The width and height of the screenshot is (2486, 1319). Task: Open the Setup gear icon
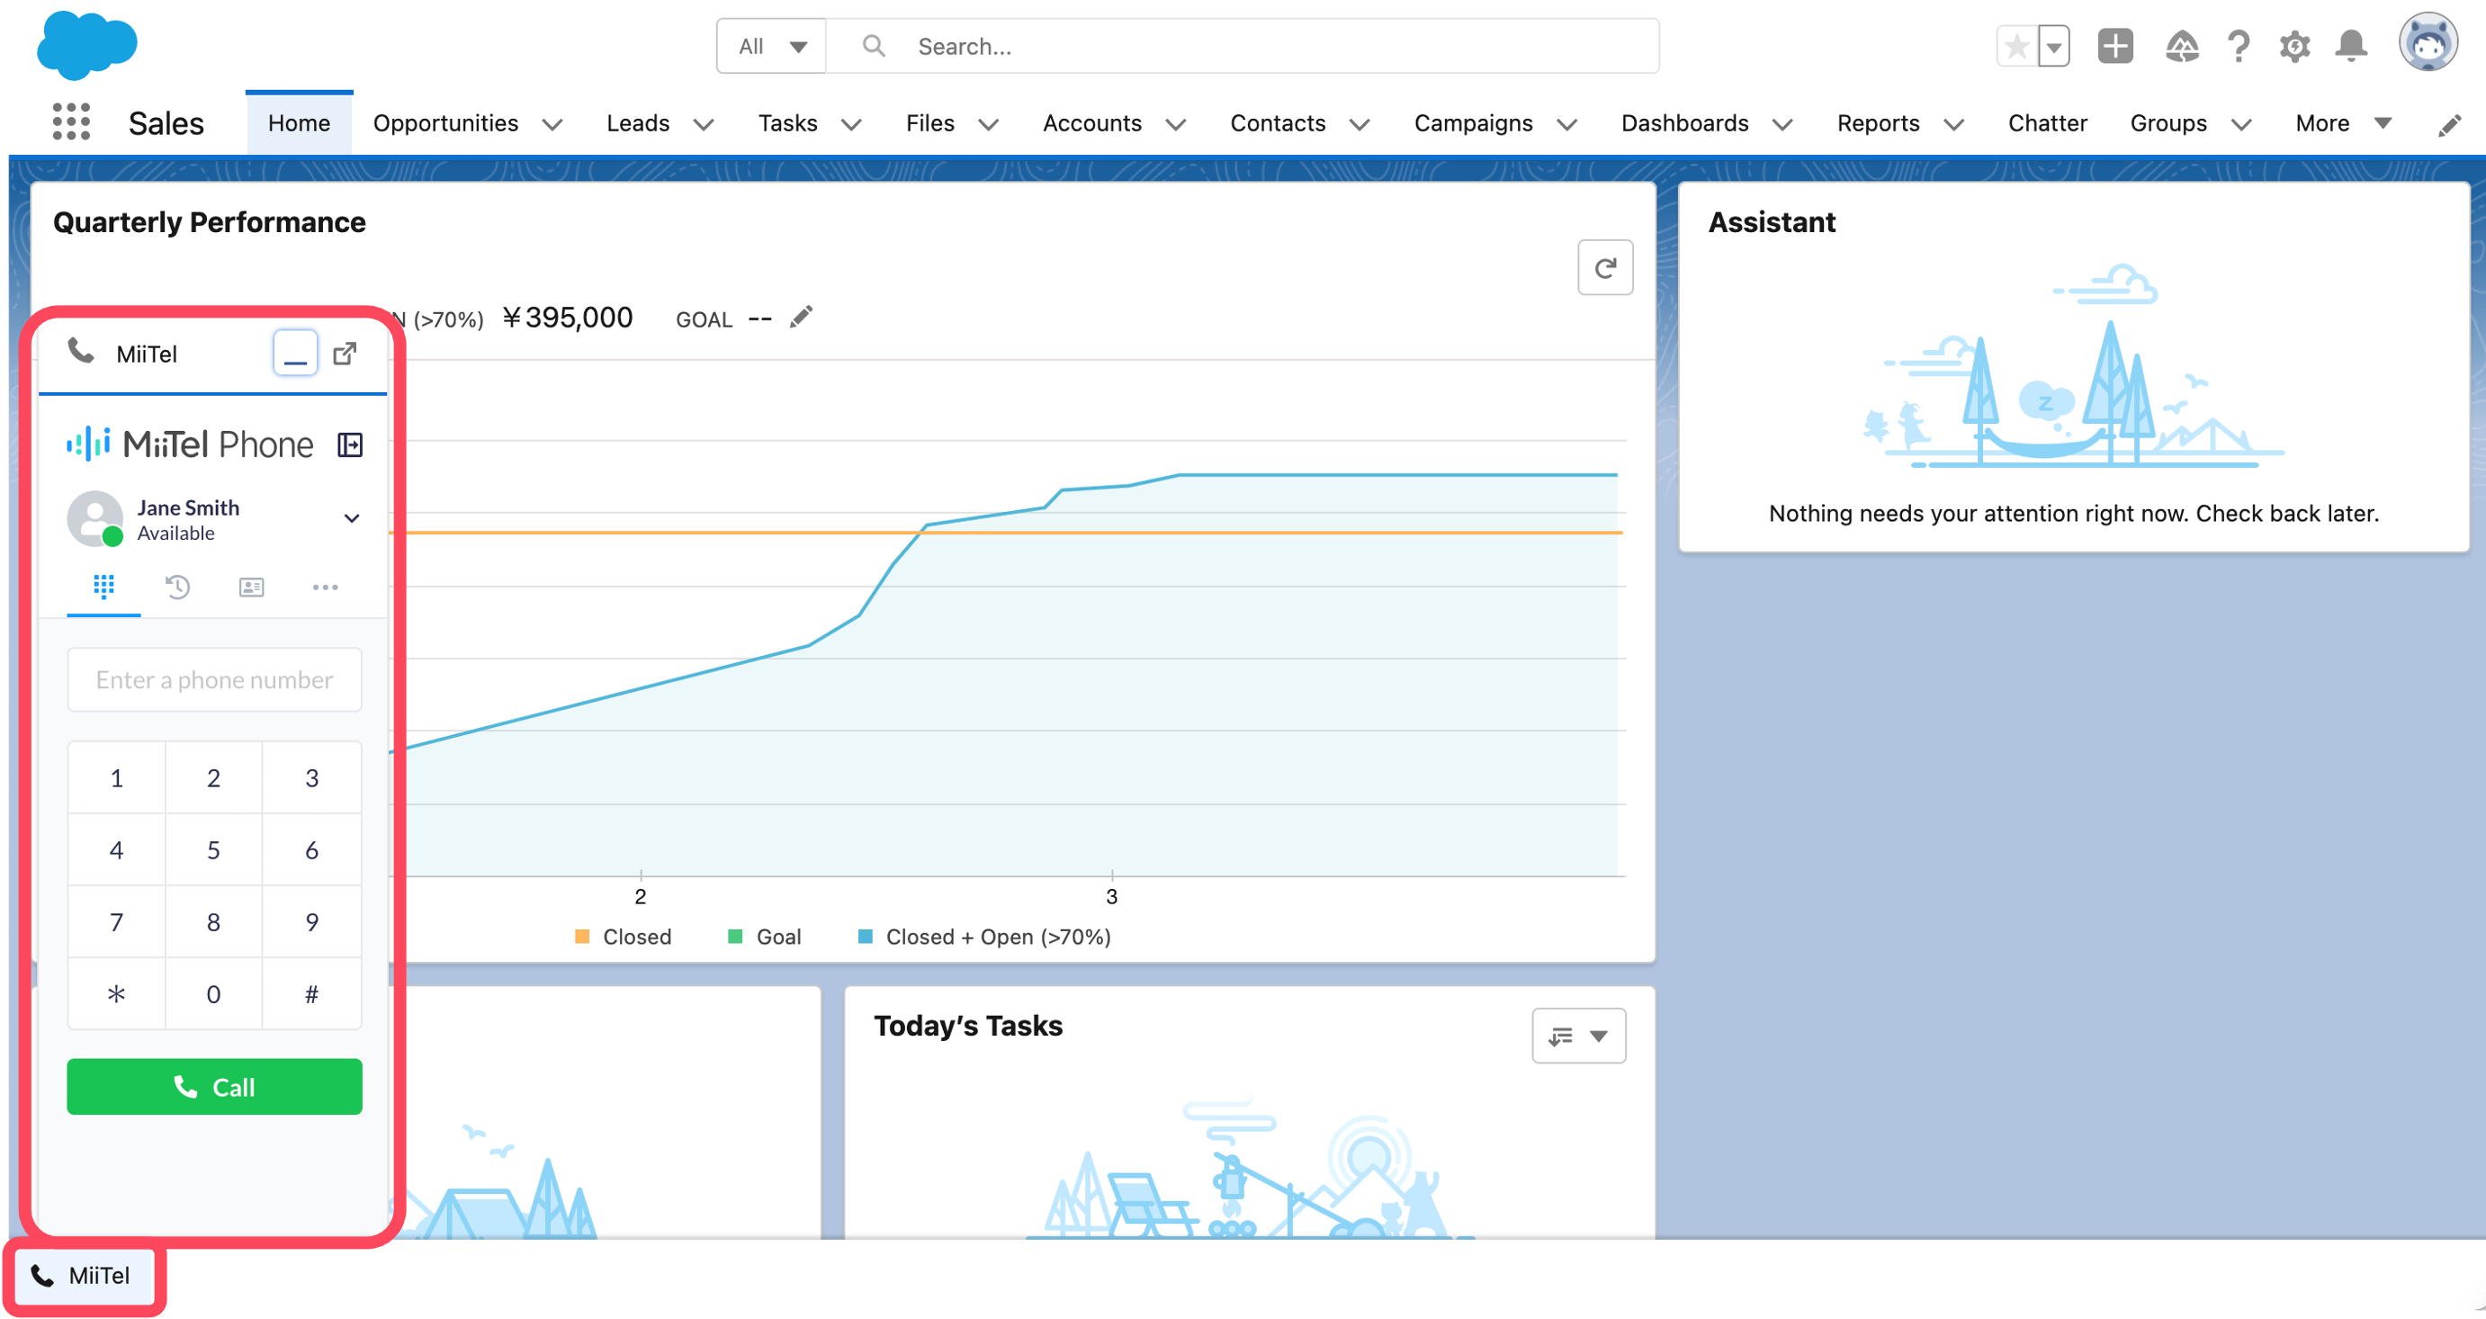[x=2295, y=46]
